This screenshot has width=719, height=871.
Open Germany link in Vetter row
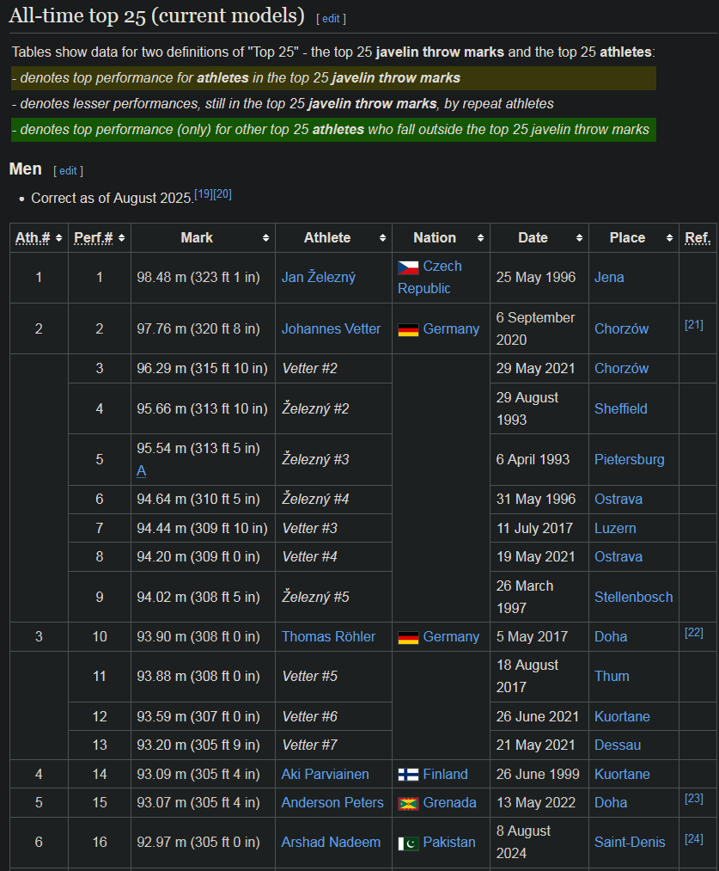(451, 328)
